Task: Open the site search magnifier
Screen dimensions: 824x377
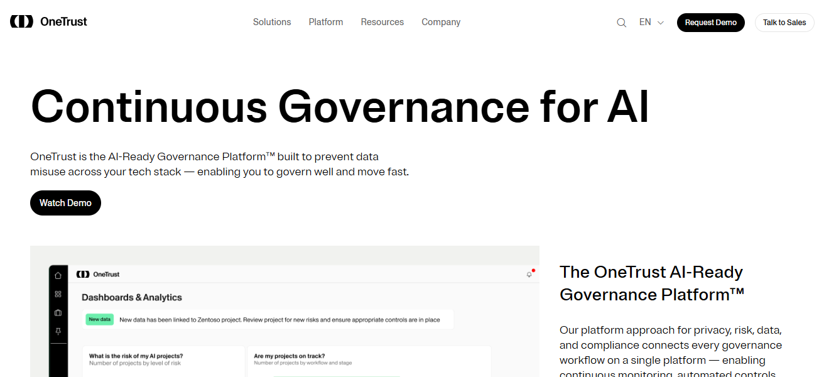Action: tap(622, 23)
